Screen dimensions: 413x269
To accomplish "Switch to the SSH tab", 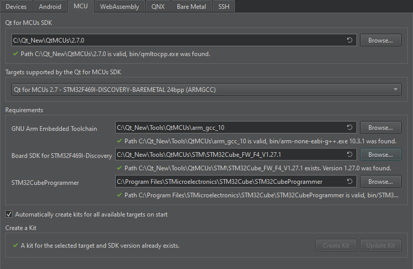I will [224, 7].
